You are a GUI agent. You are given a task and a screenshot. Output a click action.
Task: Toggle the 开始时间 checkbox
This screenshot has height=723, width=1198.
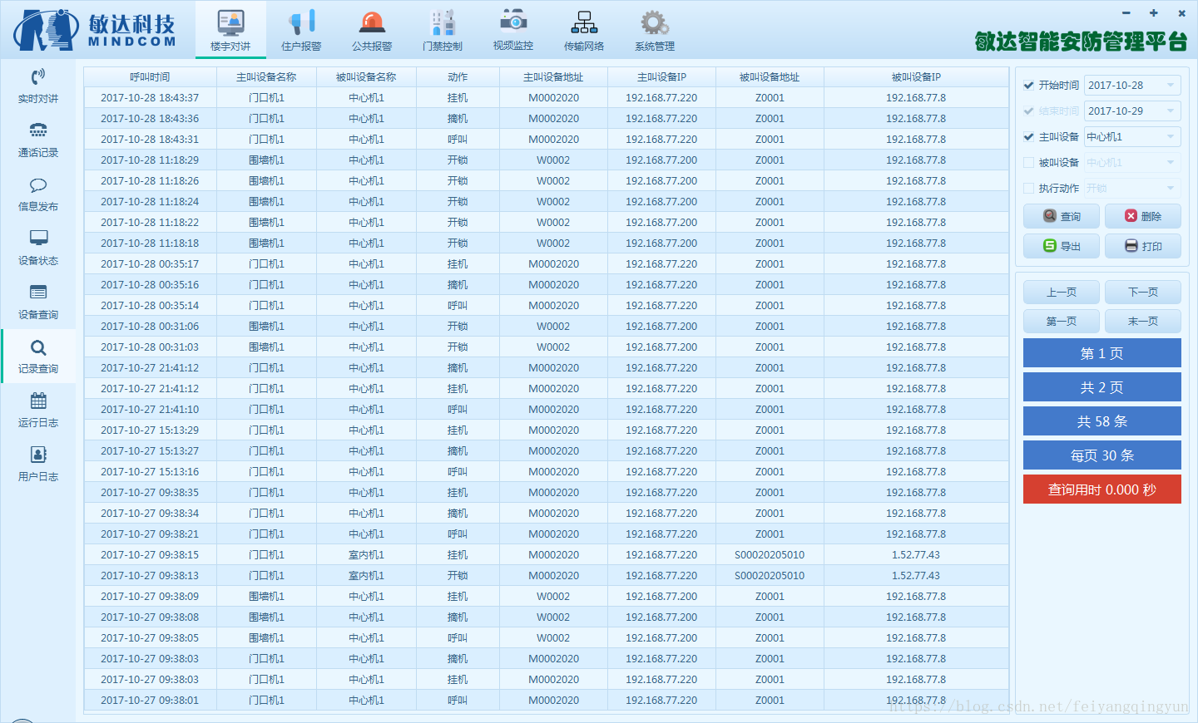[x=1029, y=85]
